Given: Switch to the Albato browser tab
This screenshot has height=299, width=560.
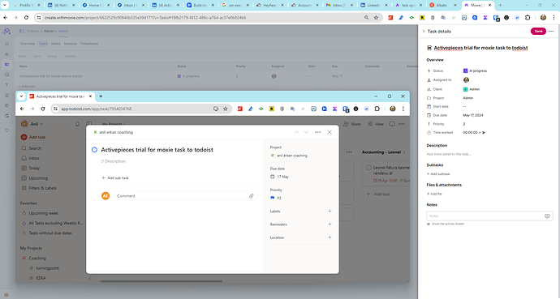Looking at the screenshot, I should pyautogui.click(x=442, y=6).
